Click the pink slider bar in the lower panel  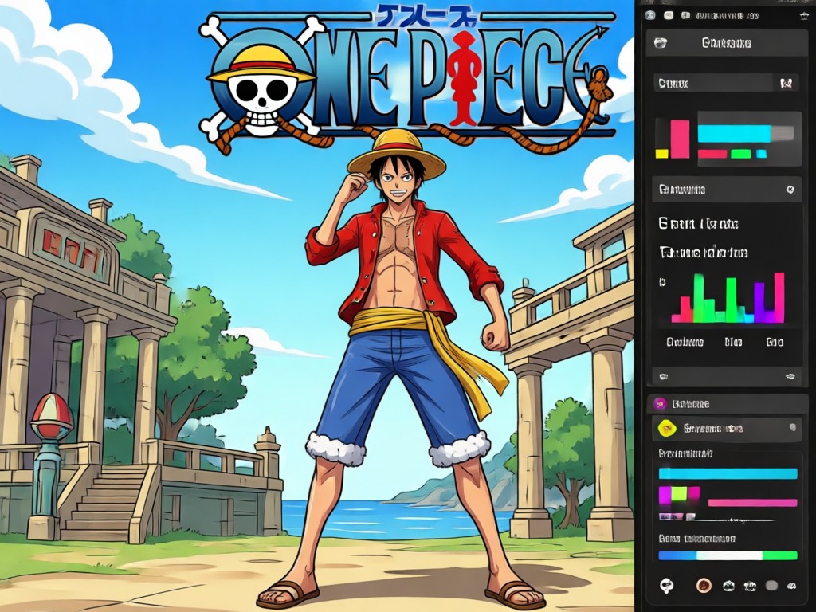pos(752,503)
